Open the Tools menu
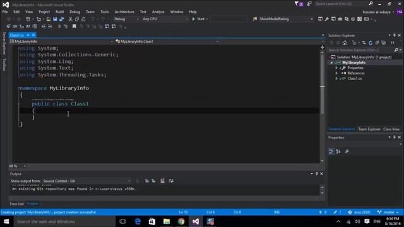This screenshot has height=227, width=404. pos(105,12)
